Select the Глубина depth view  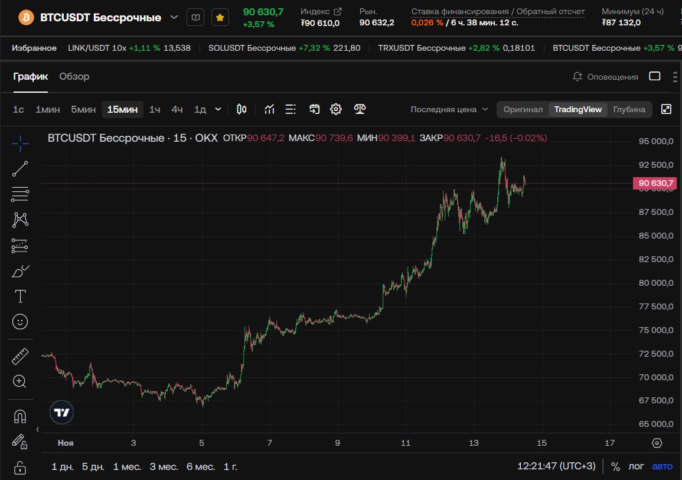tap(629, 109)
